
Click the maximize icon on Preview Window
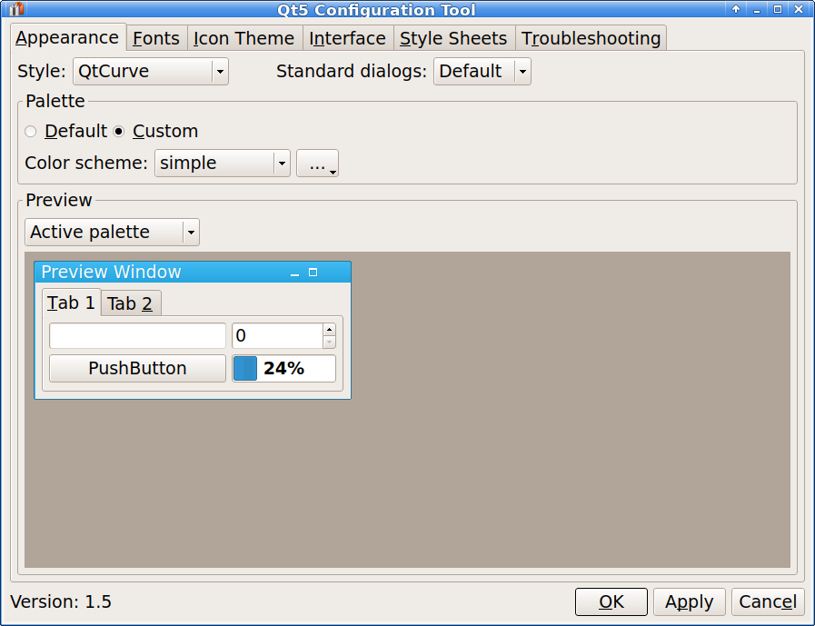point(312,272)
